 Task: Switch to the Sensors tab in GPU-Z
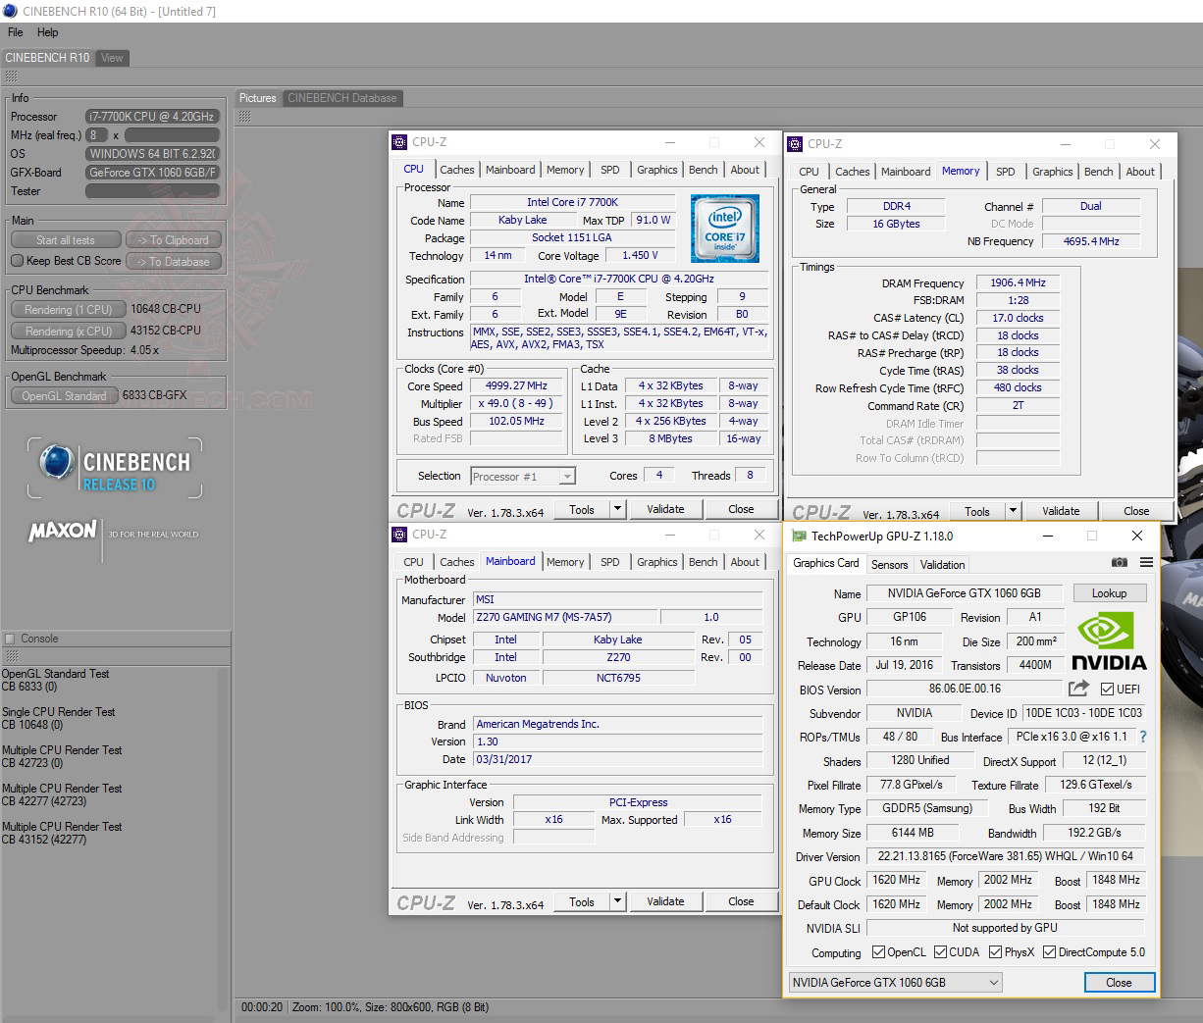pos(889,564)
